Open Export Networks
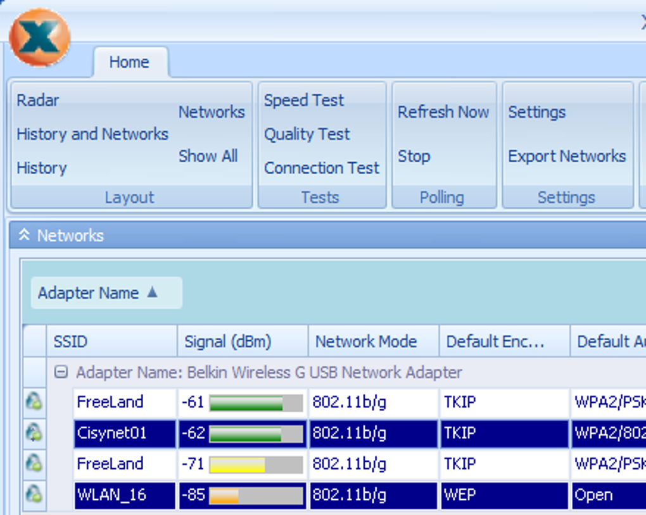This screenshot has width=646, height=515. pyautogui.click(x=567, y=156)
